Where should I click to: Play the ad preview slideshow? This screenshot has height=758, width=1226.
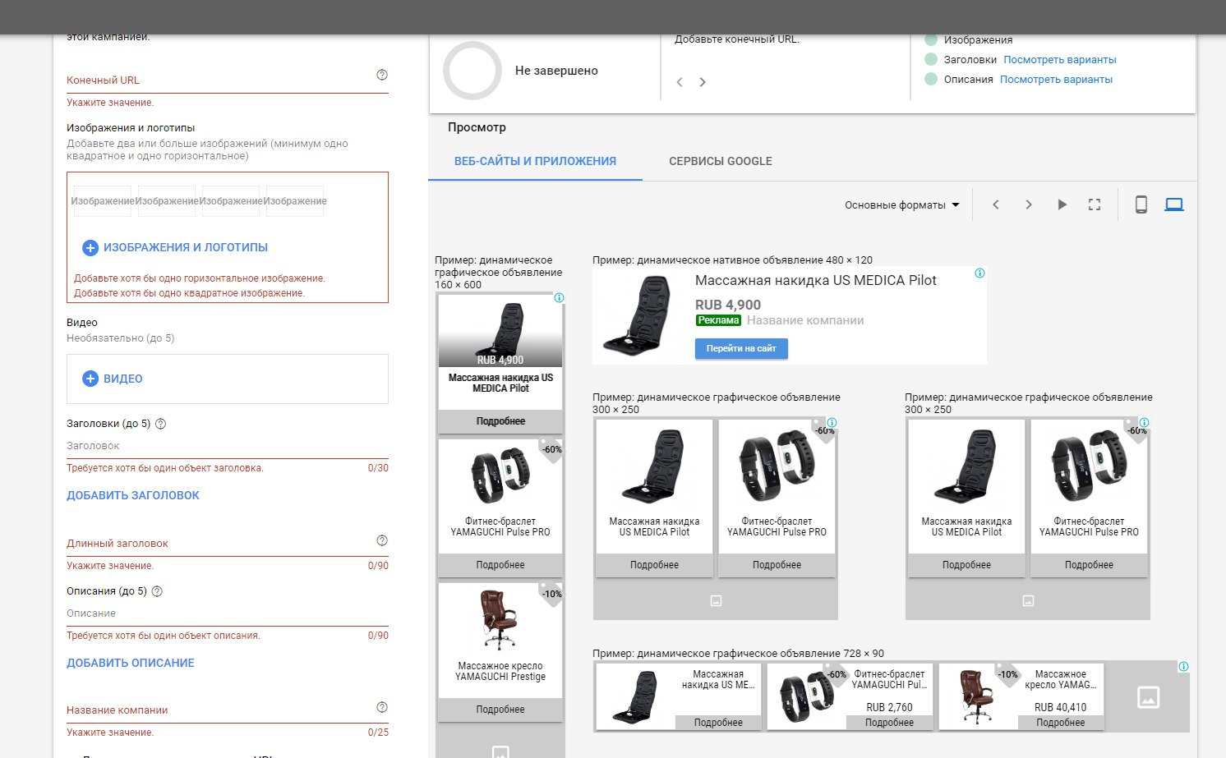(1062, 204)
